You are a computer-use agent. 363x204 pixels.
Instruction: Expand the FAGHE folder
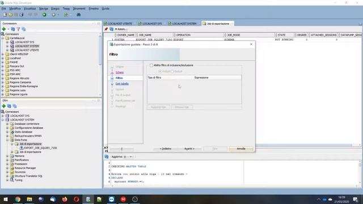(x=2, y=62)
